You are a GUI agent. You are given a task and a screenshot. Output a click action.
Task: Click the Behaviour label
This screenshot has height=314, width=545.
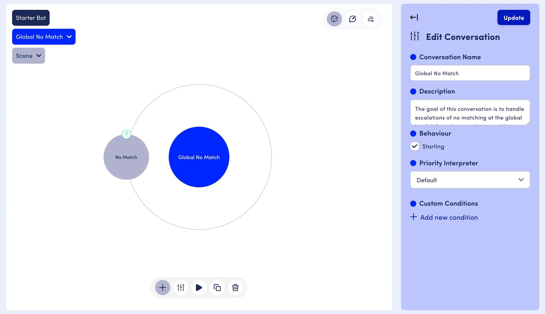point(435,133)
